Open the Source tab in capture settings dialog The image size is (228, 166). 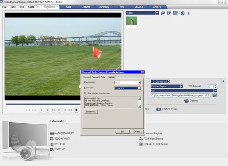(x=86, y=77)
